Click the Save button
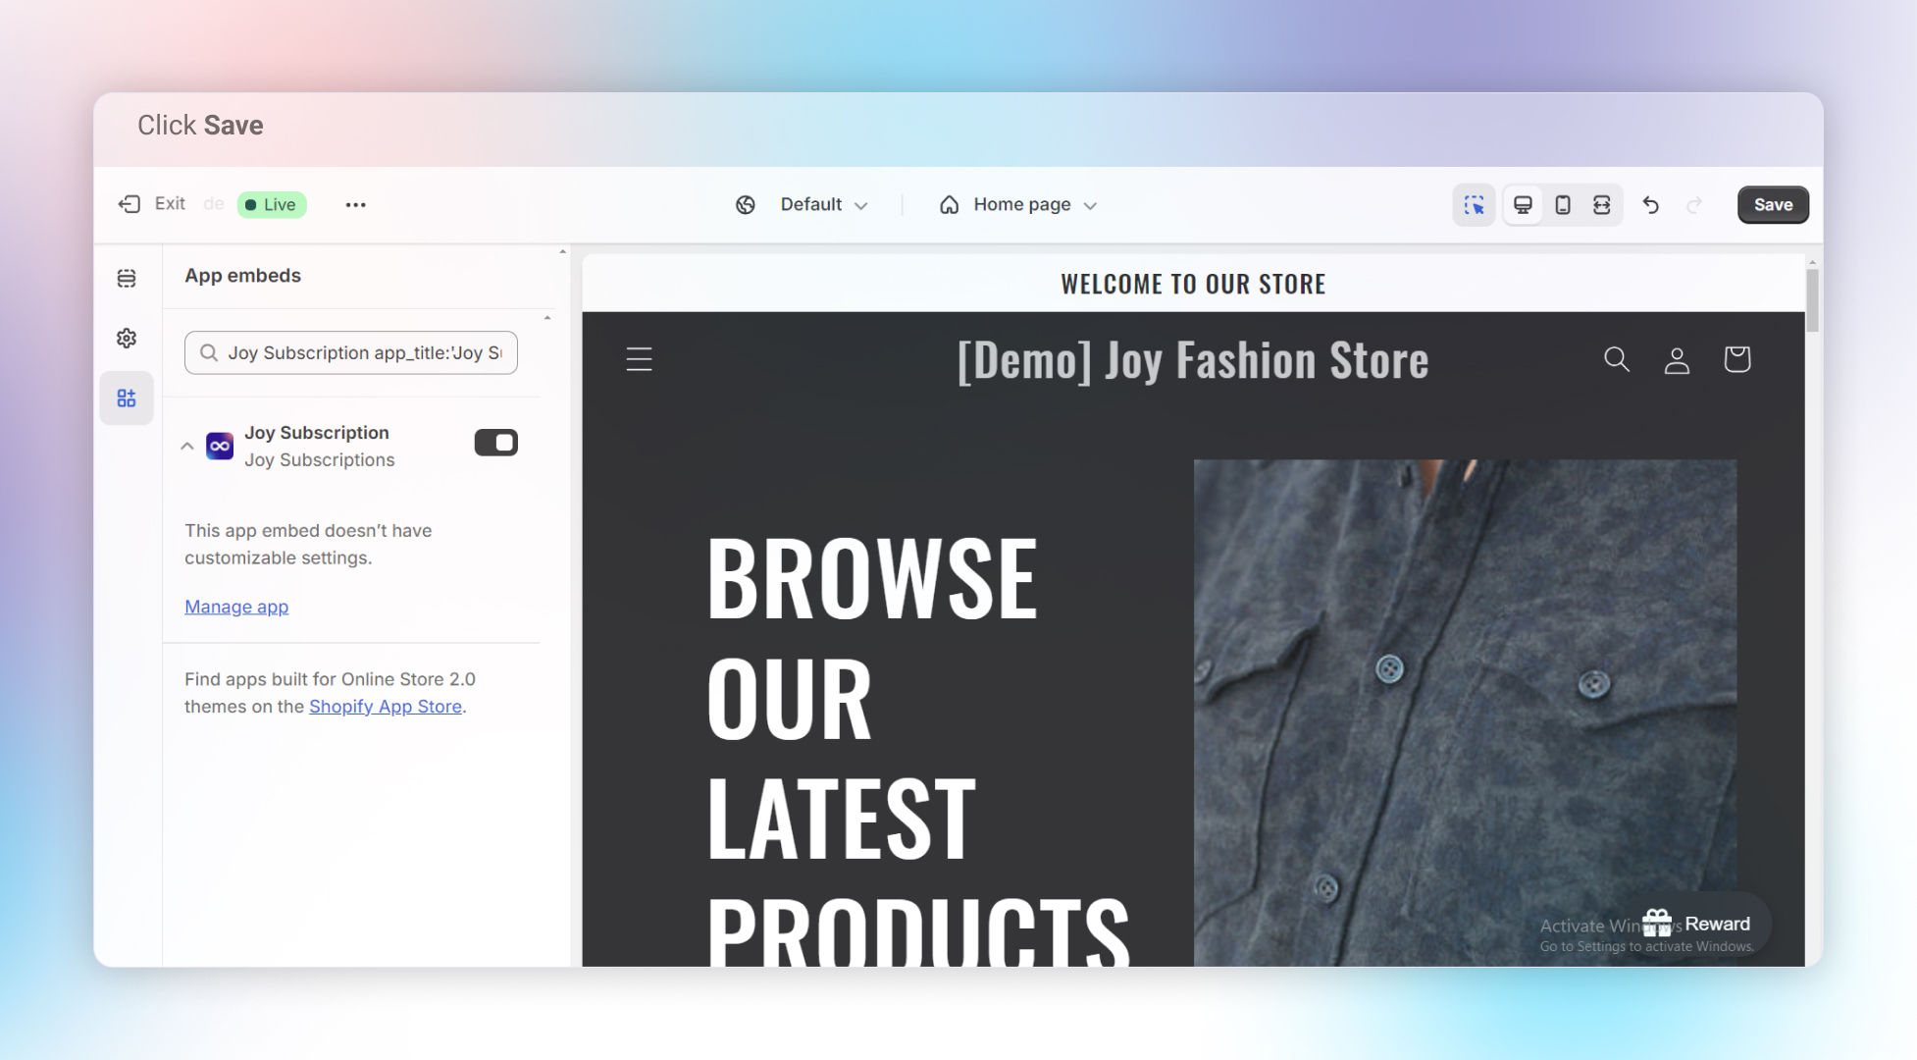1917x1060 pixels. (x=1773, y=205)
